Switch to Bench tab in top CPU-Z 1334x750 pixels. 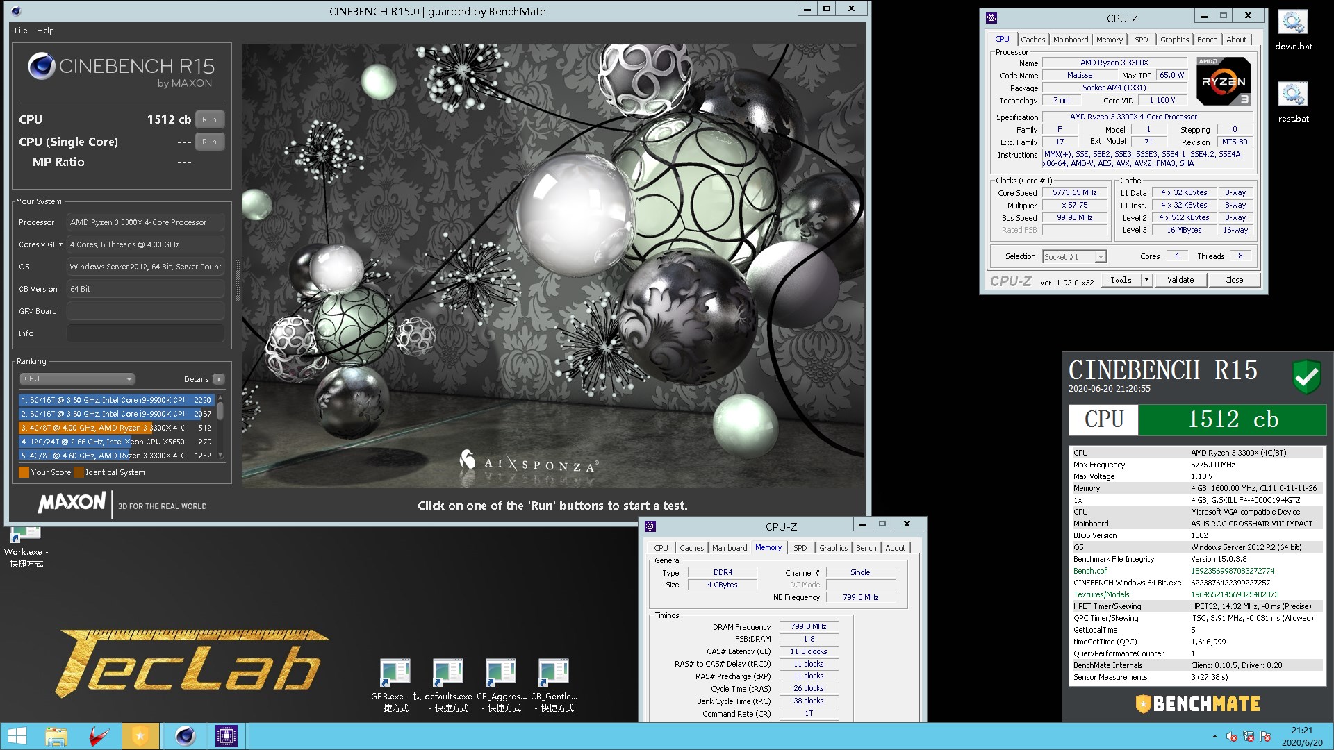pyautogui.click(x=1207, y=40)
